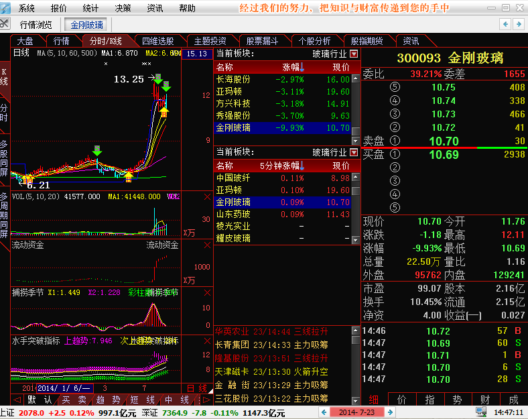Click the 涨幅 sort arrow in top list
This screenshot has width=528, height=419.
[302, 67]
